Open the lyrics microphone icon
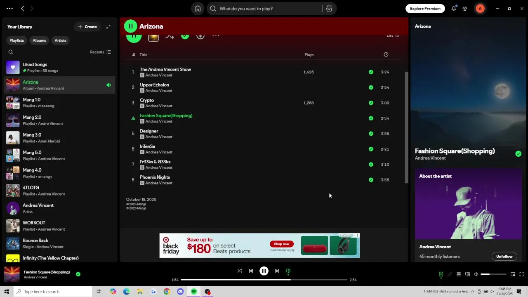Image resolution: width=528 pixels, height=297 pixels. coord(450,274)
